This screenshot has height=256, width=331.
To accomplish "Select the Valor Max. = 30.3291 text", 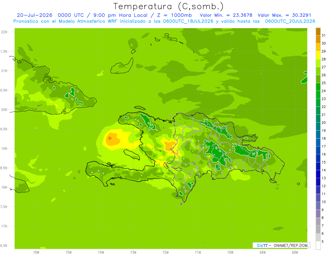I will (284, 15).
